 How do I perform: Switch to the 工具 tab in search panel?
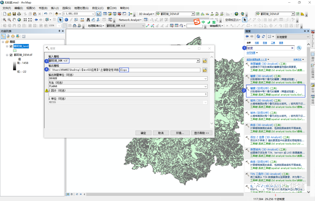[272, 42]
